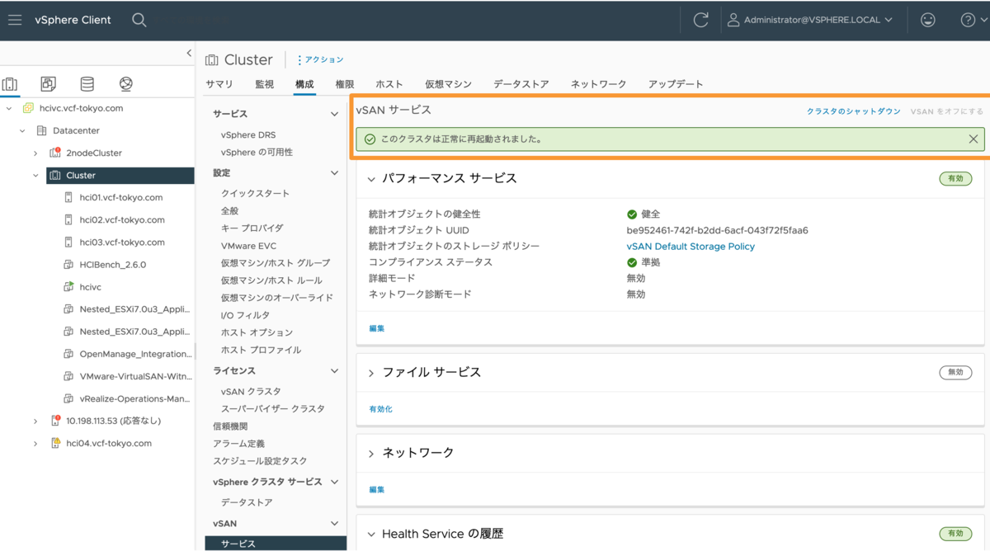The image size is (990, 551).
Task: Open the feedback smiley icon
Action: [928, 20]
